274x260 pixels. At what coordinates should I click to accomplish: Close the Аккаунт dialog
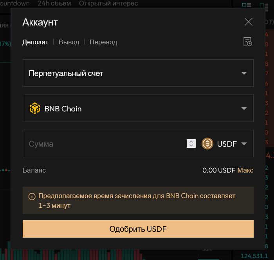pyautogui.click(x=249, y=22)
